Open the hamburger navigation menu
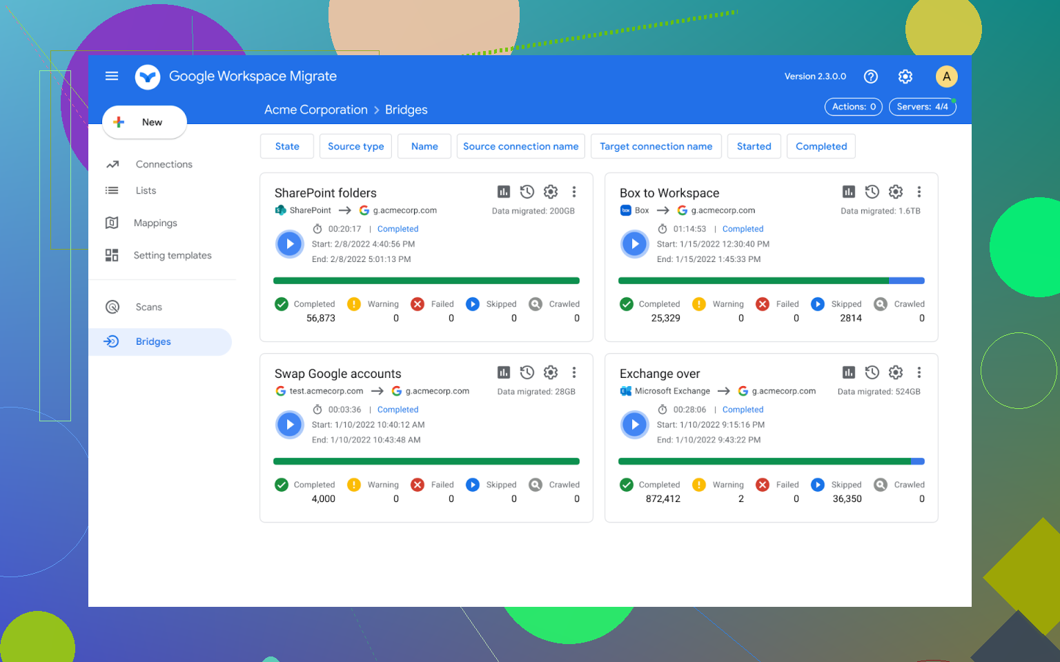The image size is (1060, 662). [x=112, y=76]
